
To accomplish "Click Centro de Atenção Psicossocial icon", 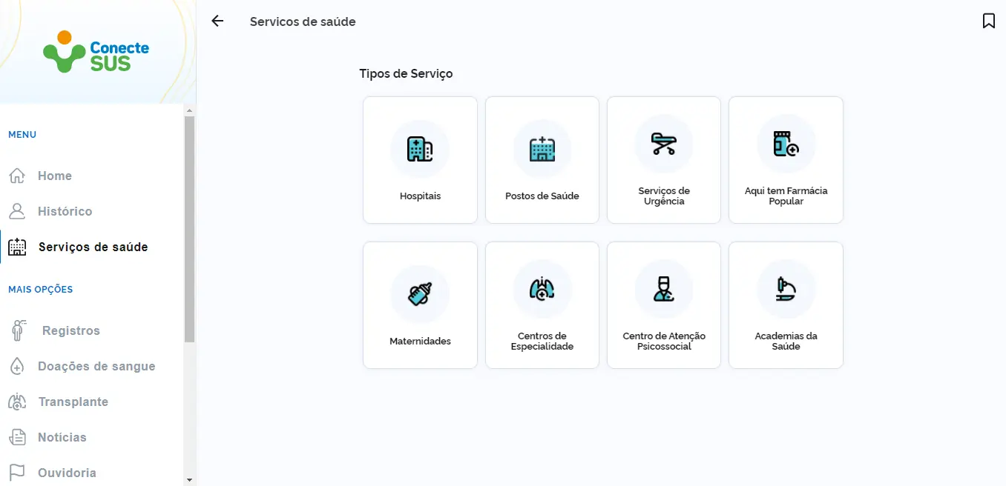I will pyautogui.click(x=663, y=289).
